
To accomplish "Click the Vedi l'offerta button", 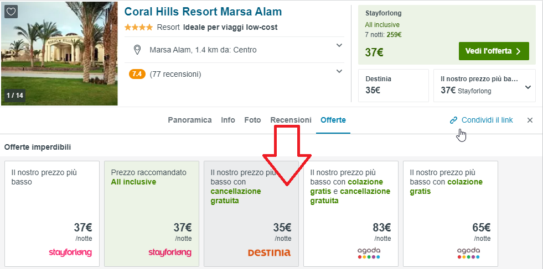I will tap(493, 51).
